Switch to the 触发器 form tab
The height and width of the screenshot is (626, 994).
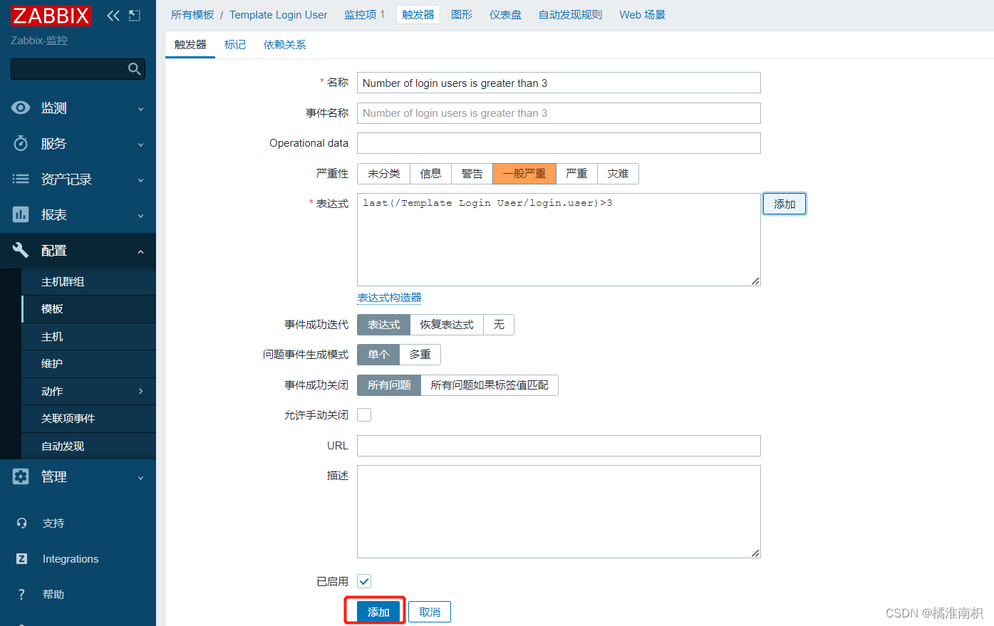coord(190,44)
